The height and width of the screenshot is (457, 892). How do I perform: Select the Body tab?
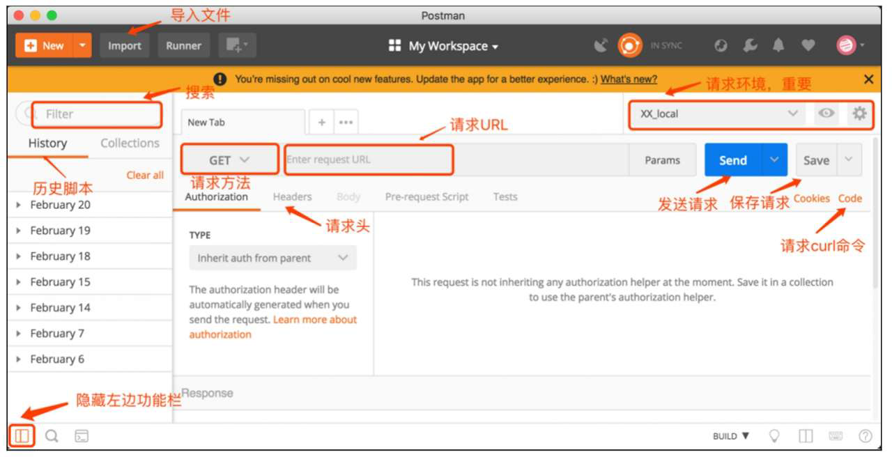tap(348, 197)
